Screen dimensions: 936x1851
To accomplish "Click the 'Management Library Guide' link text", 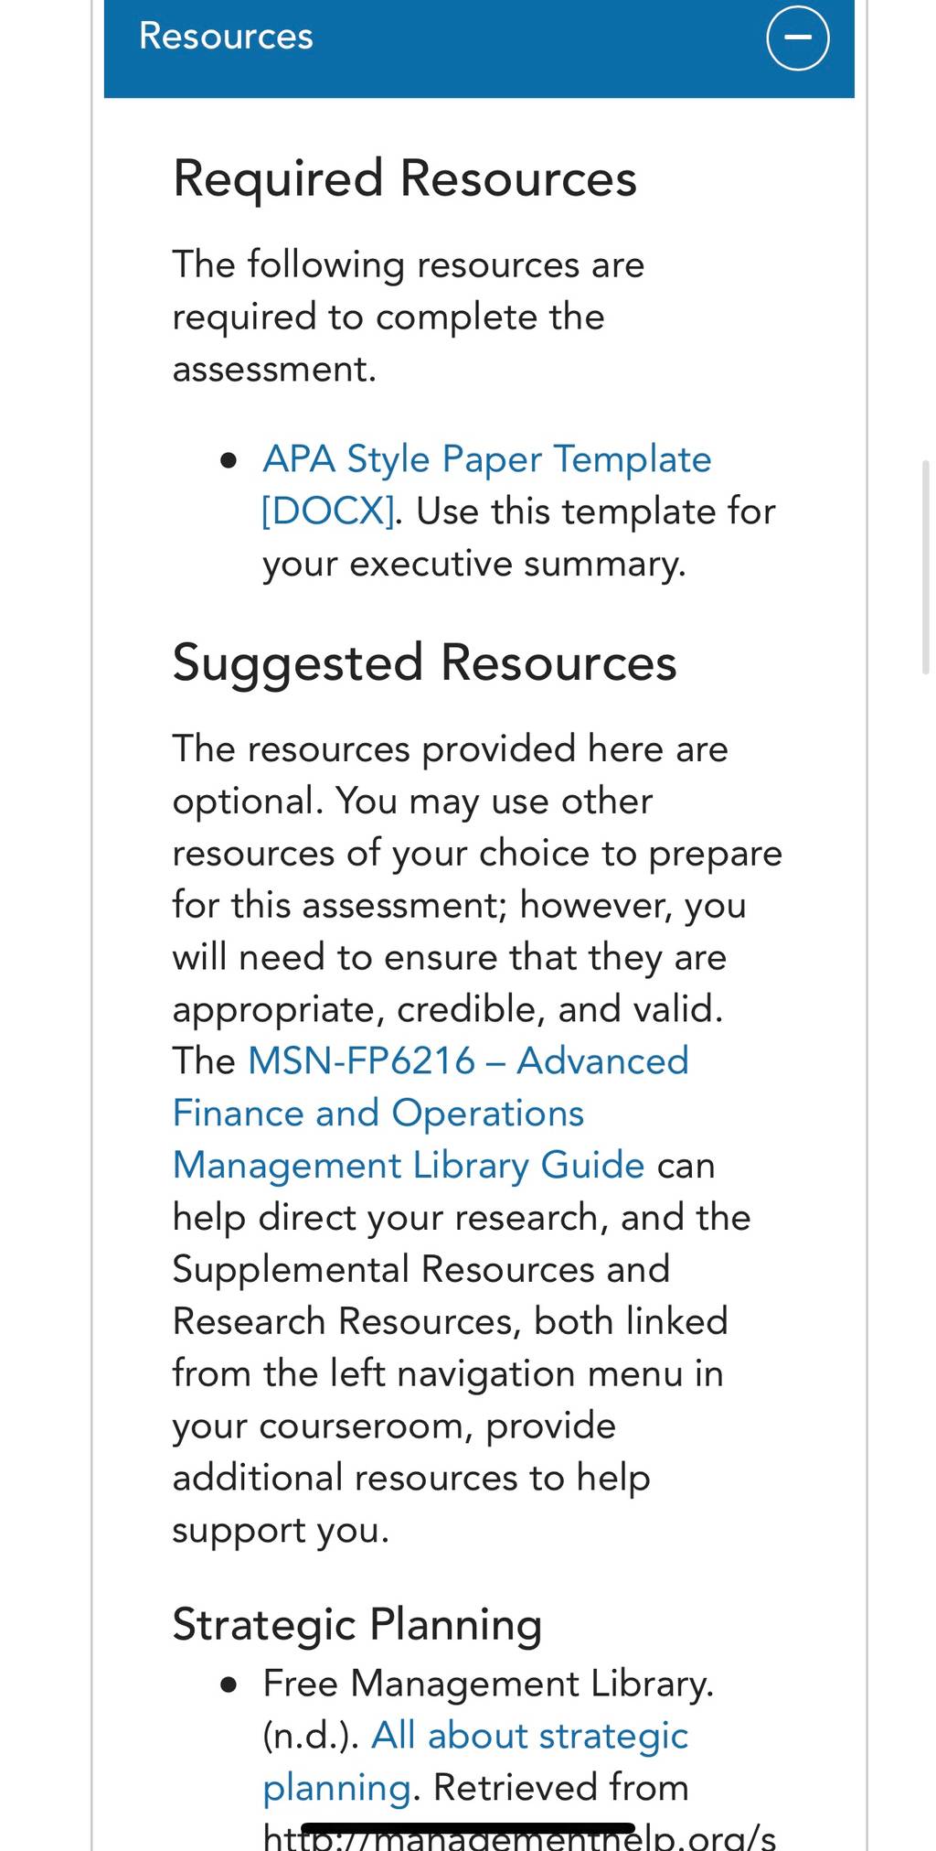I will pos(409,1166).
